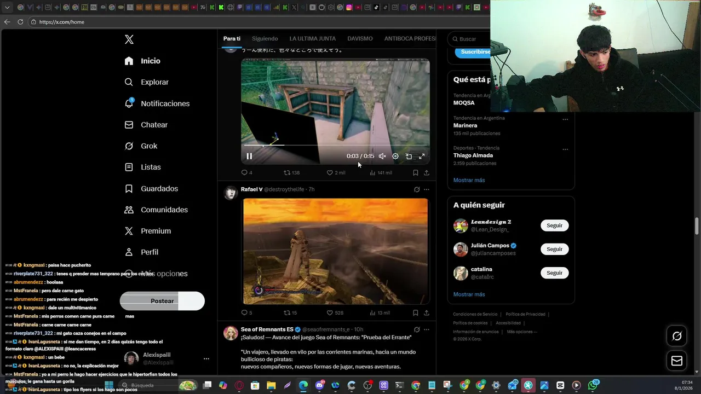Go back in browser
Screen dimensions: 701x394
(x=7, y=22)
